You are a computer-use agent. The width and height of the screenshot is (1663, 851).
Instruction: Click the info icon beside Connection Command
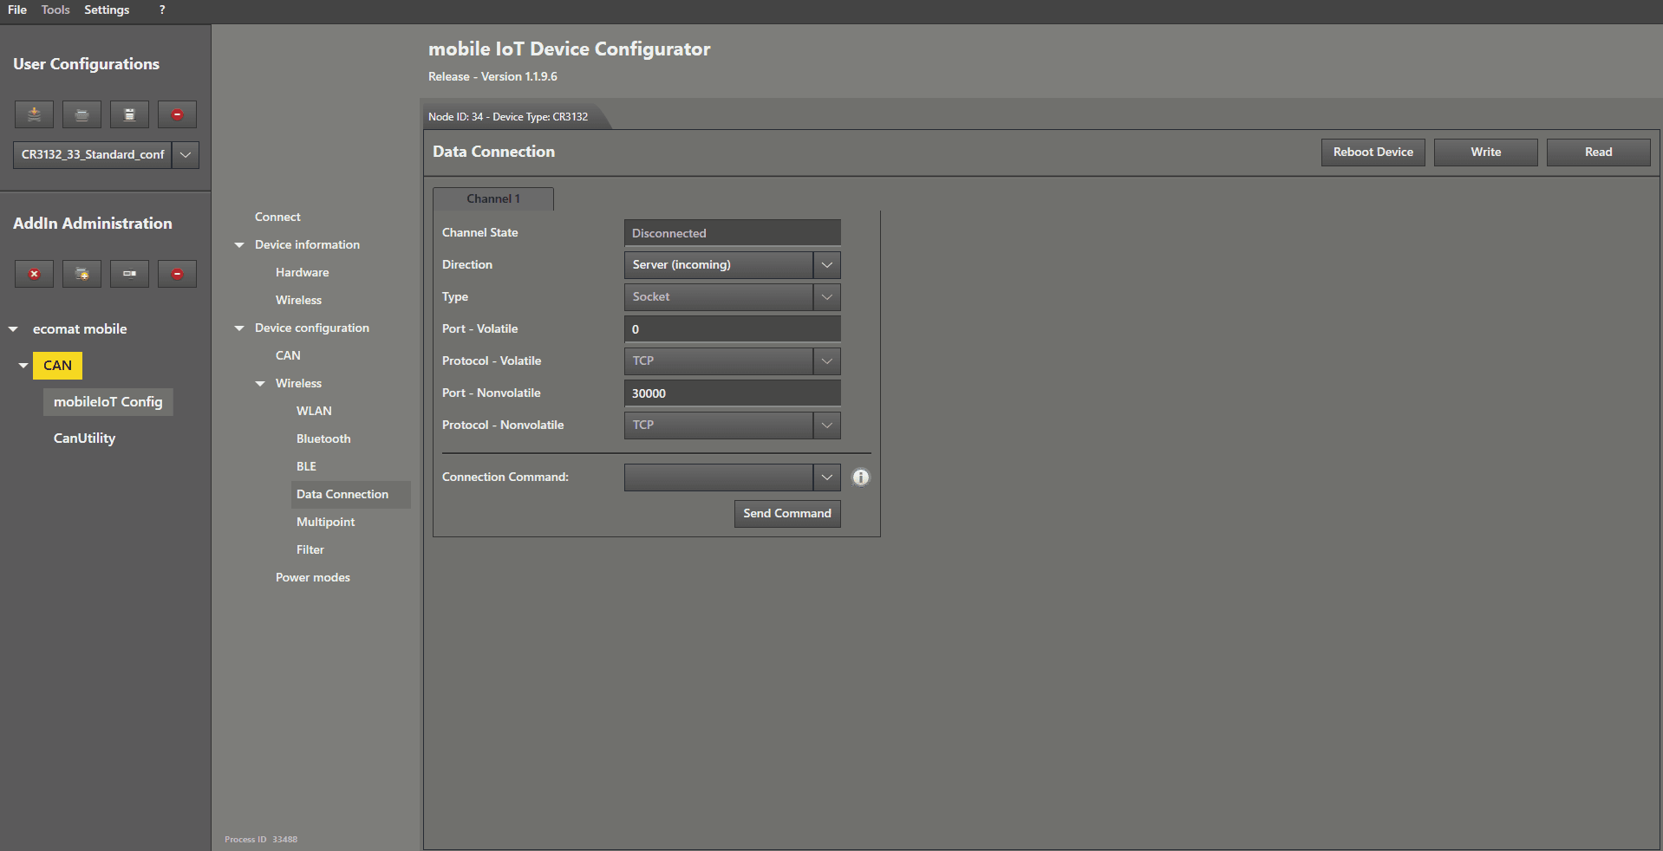tap(860, 477)
